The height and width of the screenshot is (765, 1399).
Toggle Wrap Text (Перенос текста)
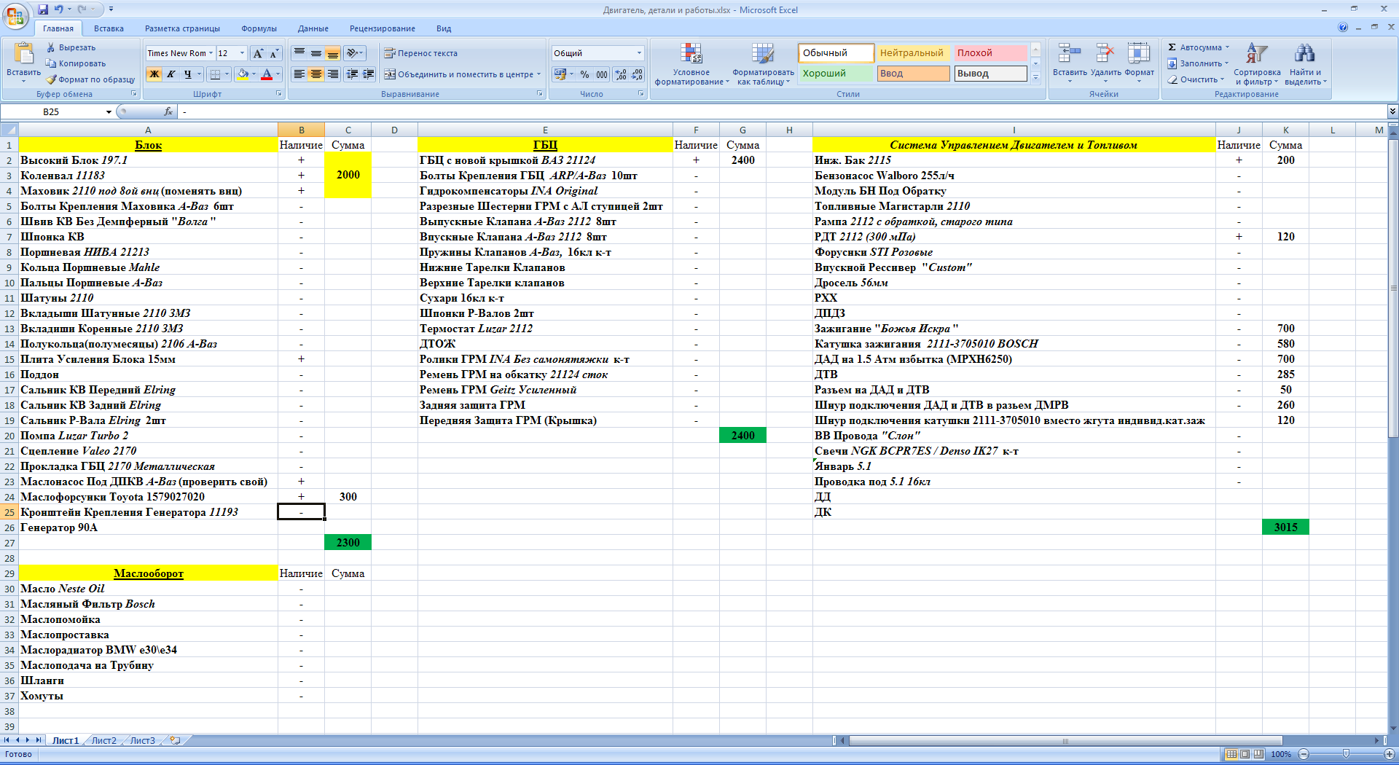pyautogui.click(x=420, y=53)
